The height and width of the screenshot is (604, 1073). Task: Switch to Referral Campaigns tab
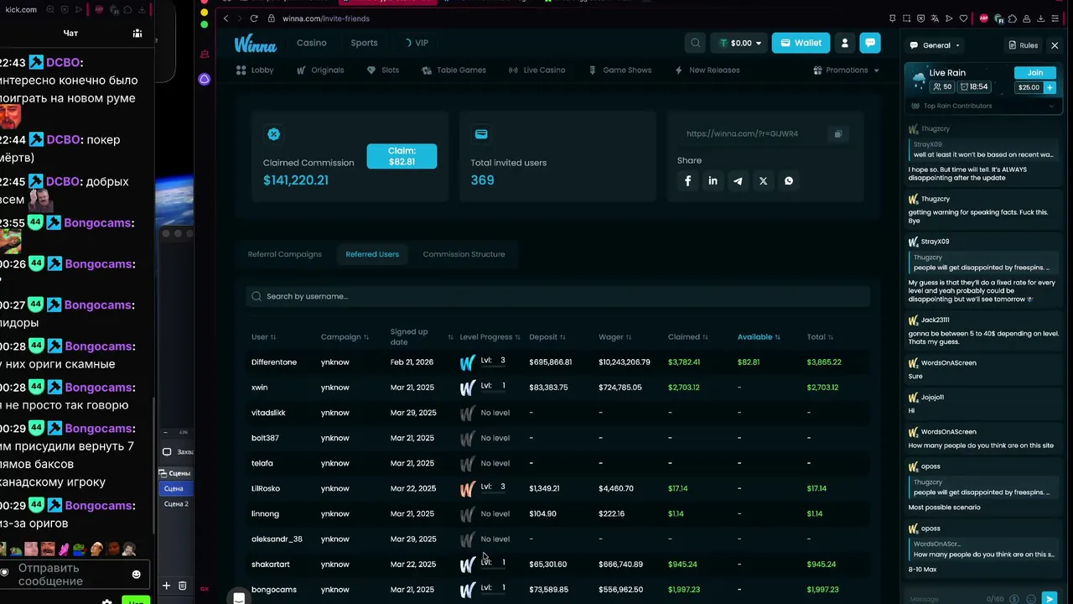tap(284, 254)
